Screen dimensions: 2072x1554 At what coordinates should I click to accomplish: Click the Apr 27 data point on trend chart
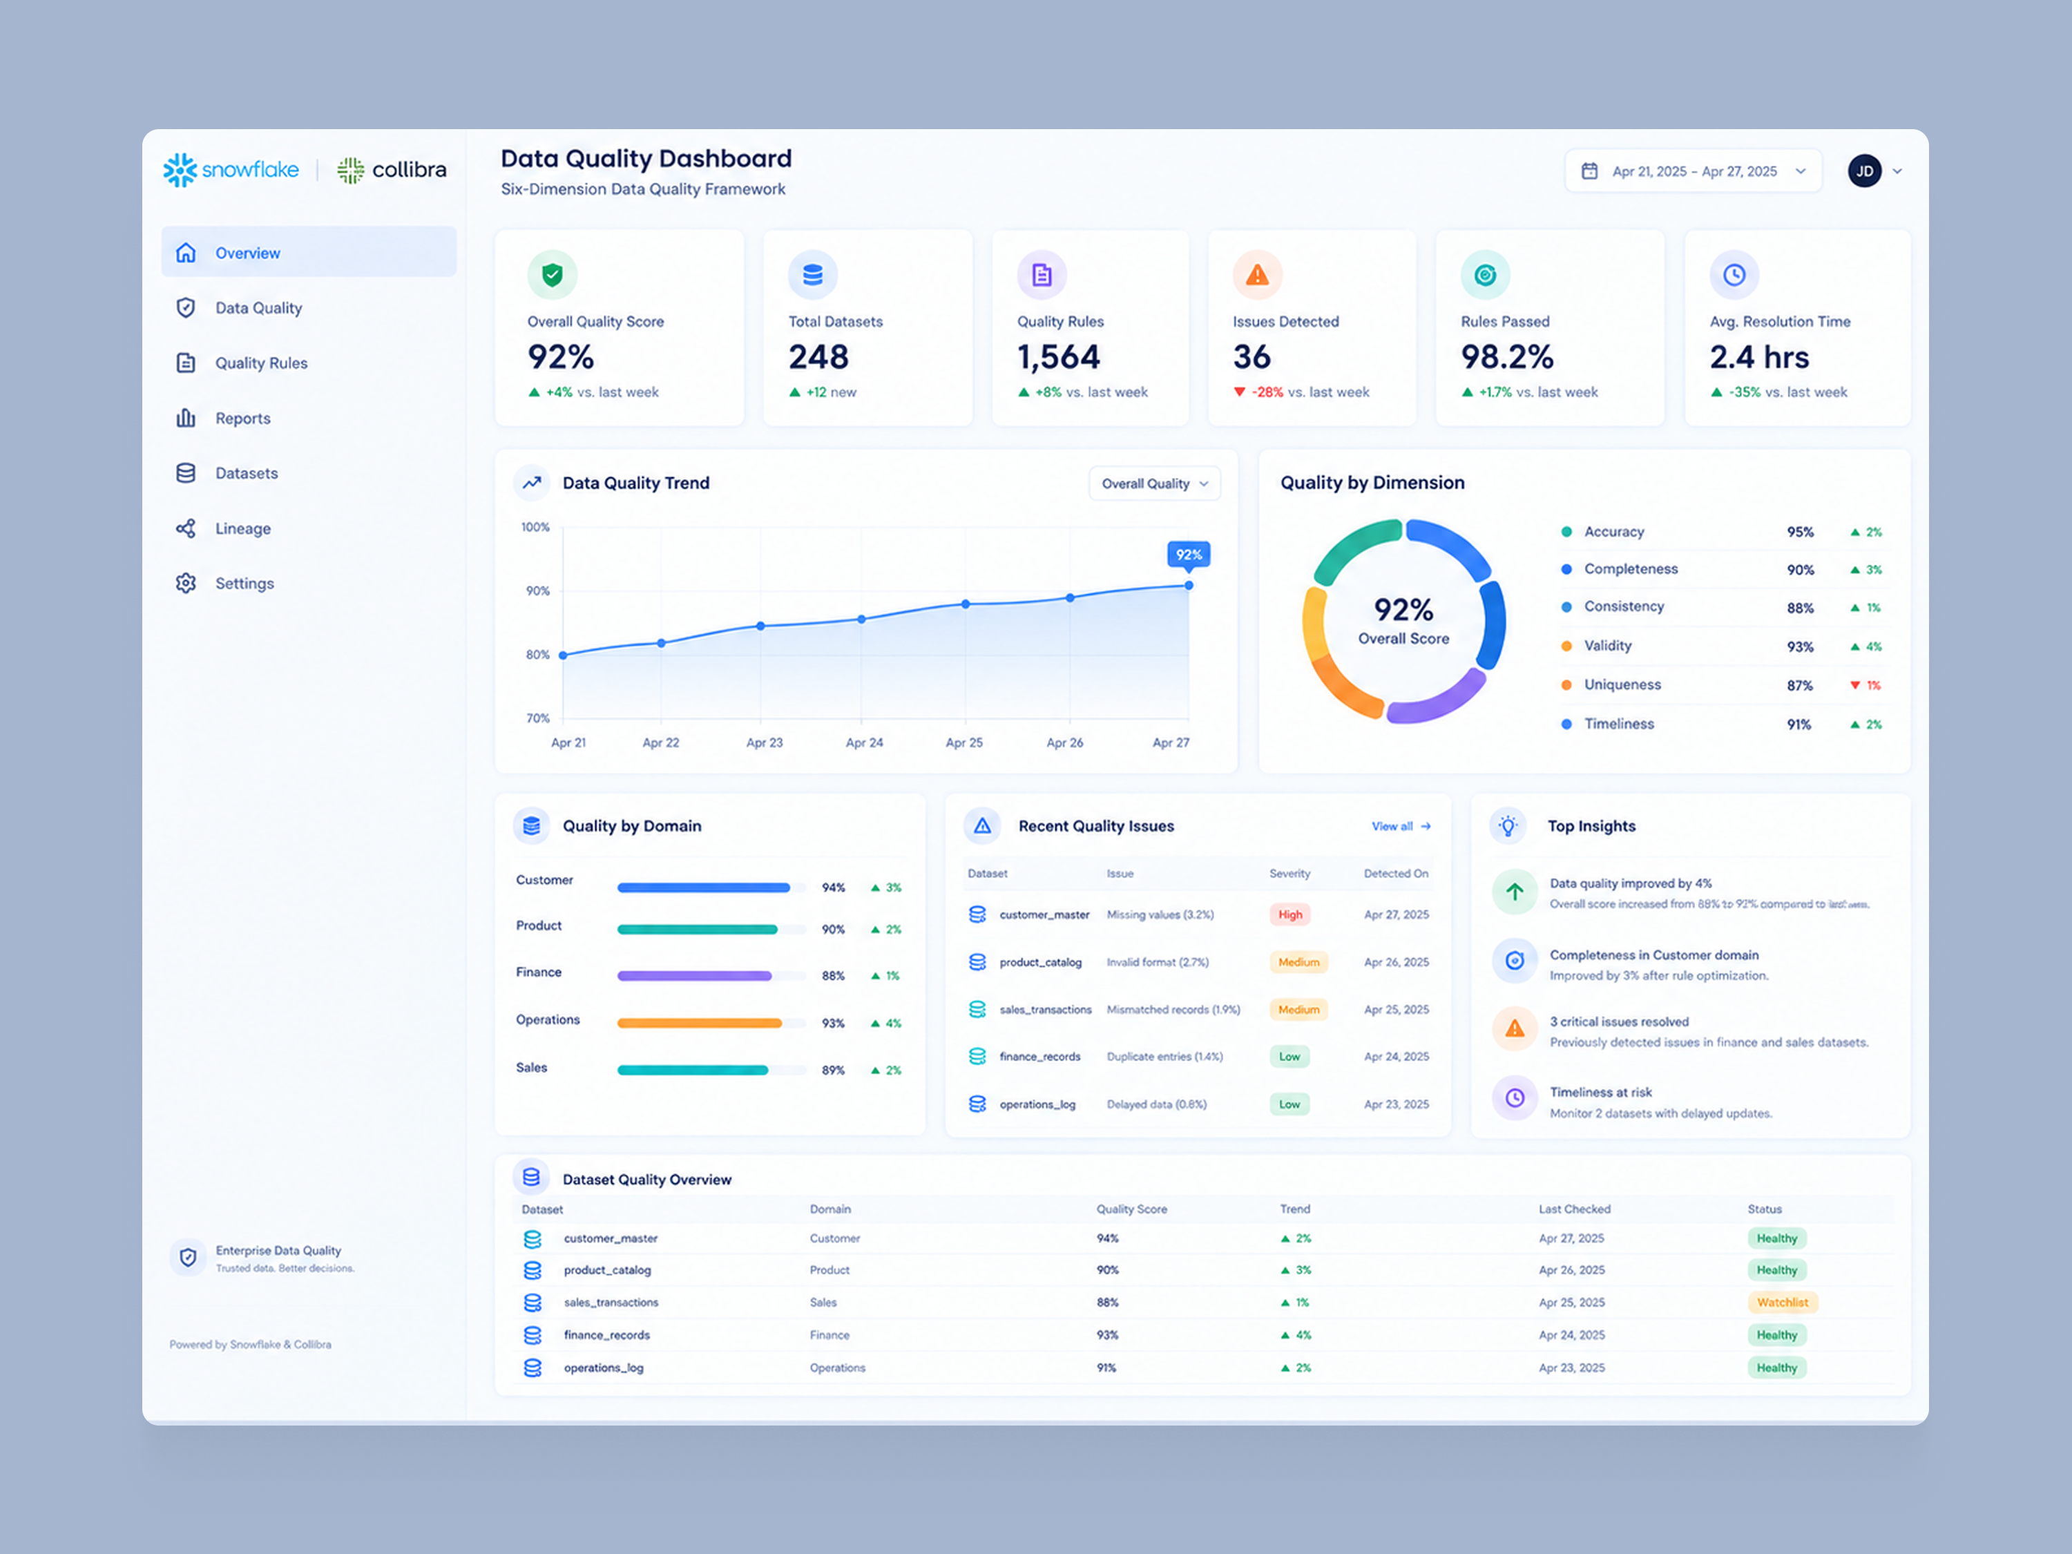1189,586
